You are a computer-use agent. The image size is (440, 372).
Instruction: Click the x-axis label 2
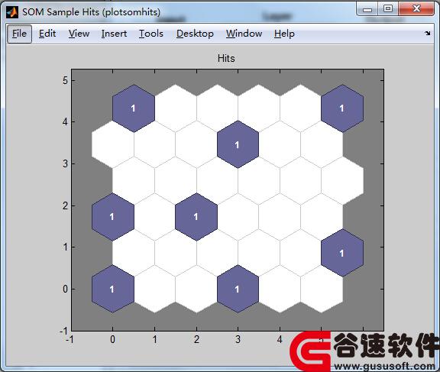click(196, 339)
